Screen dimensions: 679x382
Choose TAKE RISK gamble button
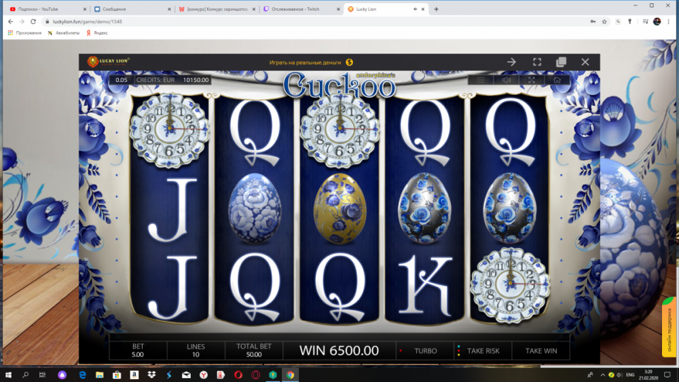(483, 351)
